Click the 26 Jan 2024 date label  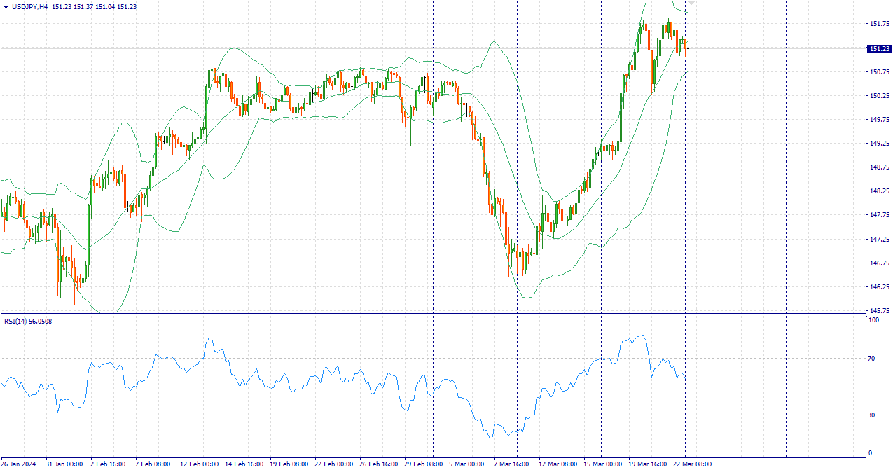pyautogui.click(x=18, y=464)
